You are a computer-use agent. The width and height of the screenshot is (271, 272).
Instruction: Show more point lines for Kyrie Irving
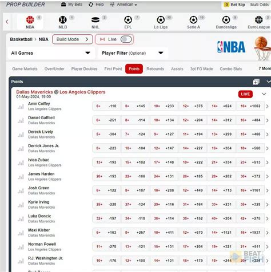coord(267,205)
